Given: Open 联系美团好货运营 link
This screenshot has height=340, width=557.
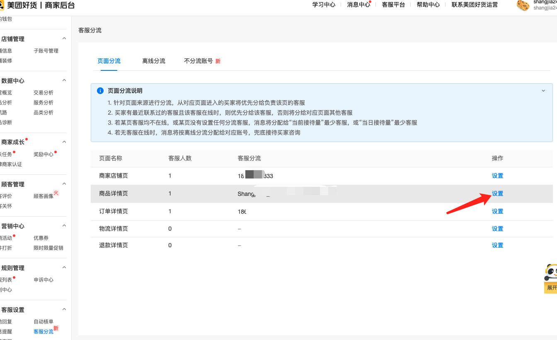Looking at the screenshot, I should pos(475,5).
